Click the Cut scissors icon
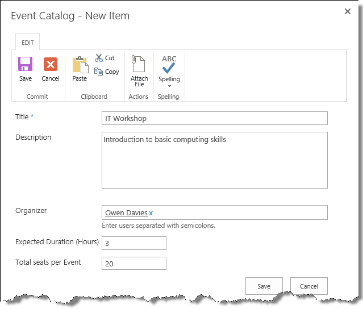363x309 pixels. point(99,58)
